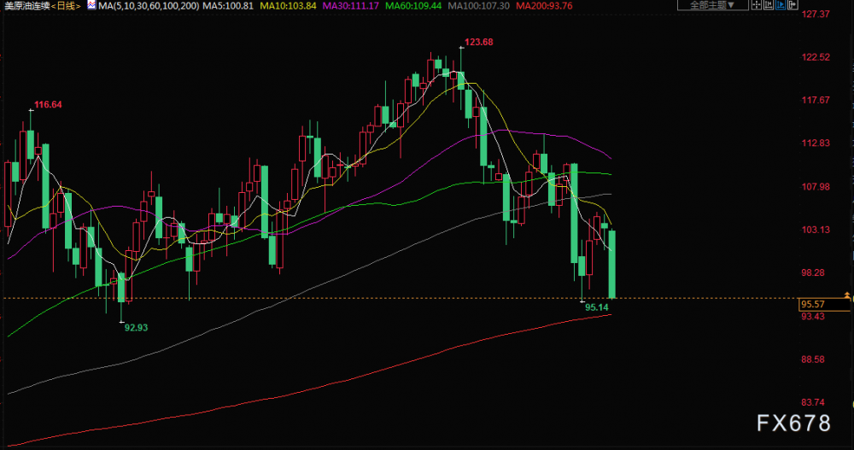
Task: Click the MA200:93.76 value
Action: click(543, 6)
